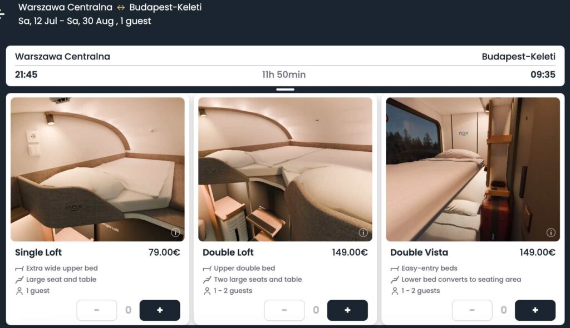Add one Single Loft with plus button
Viewport: 570px width, 328px height.
coord(160,310)
